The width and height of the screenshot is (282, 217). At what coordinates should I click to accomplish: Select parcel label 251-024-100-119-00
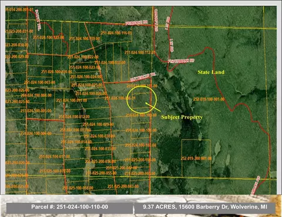[85, 39]
